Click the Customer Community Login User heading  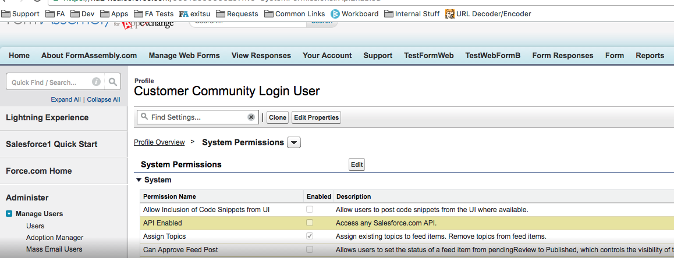tap(227, 91)
